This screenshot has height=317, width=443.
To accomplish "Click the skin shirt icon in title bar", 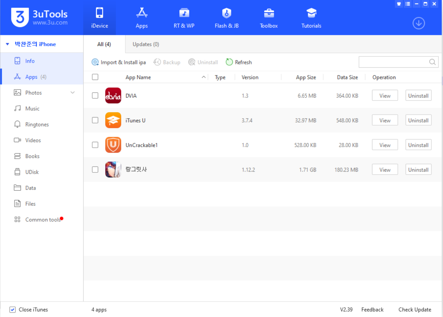I will point(399,4).
